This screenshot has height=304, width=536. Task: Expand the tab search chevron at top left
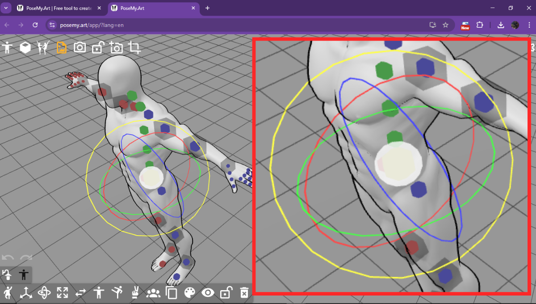[x=6, y=8]
